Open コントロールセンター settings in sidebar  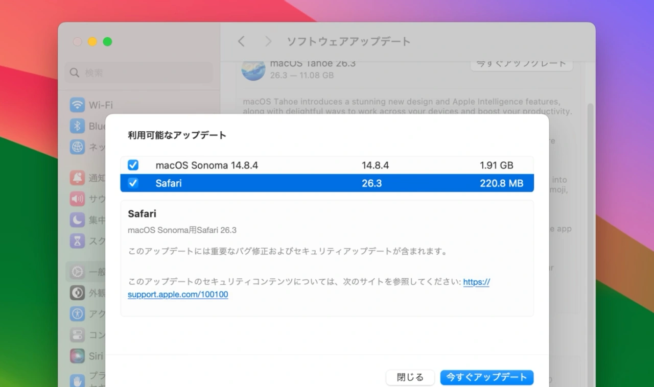87,335
